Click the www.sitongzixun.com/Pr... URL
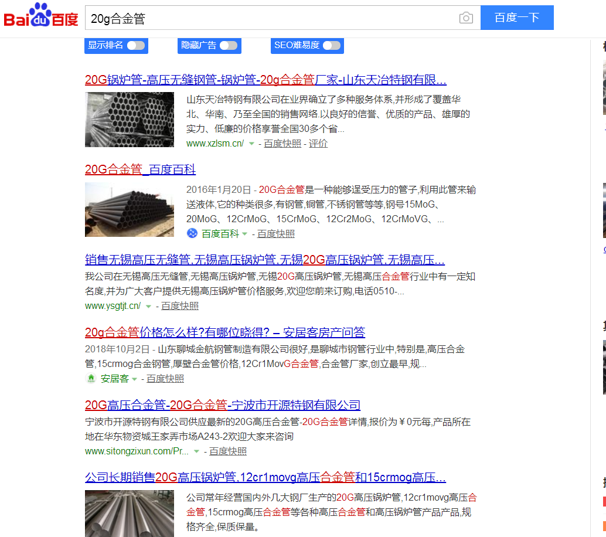The width and height of the screenshot is (606, 537). [137, 451]
